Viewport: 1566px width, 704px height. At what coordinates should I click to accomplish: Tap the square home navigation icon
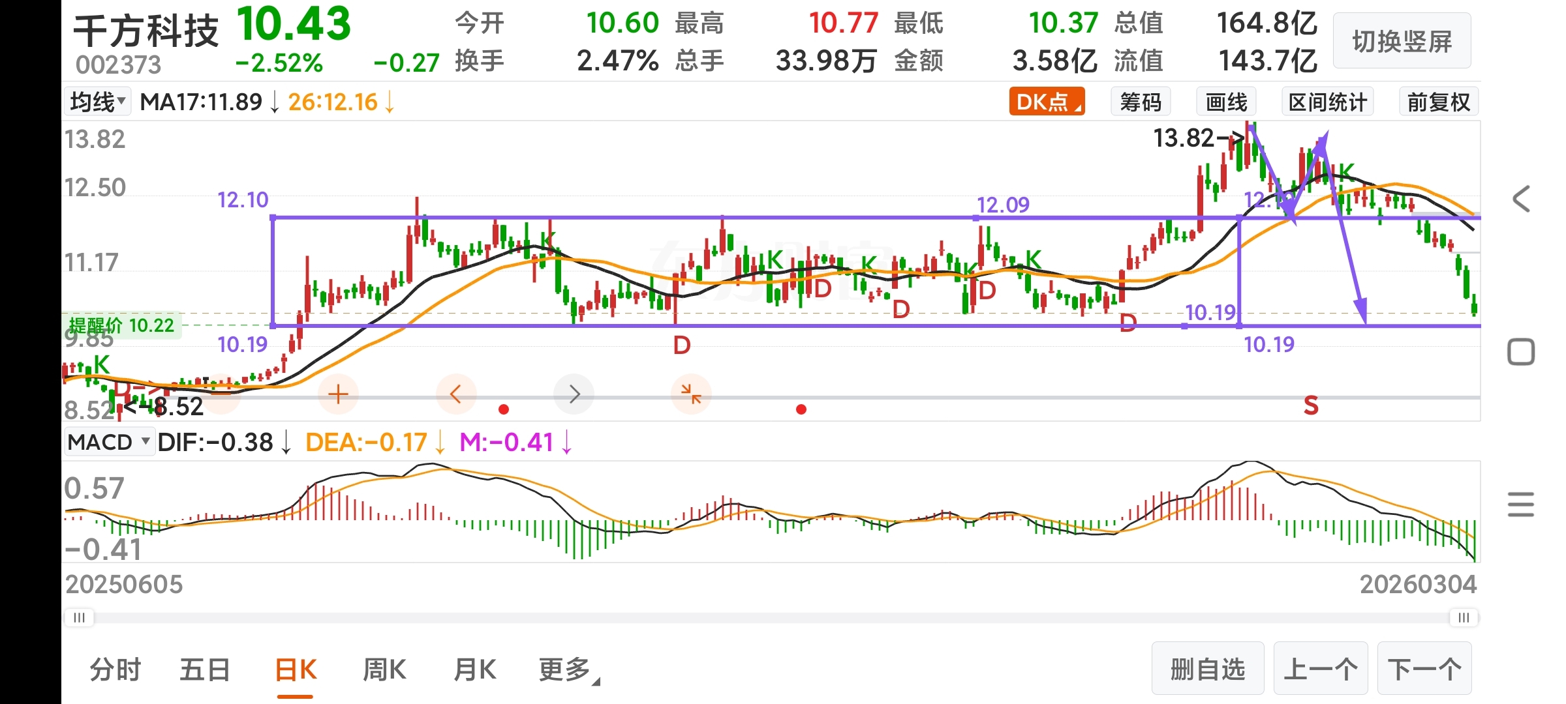1521,352
